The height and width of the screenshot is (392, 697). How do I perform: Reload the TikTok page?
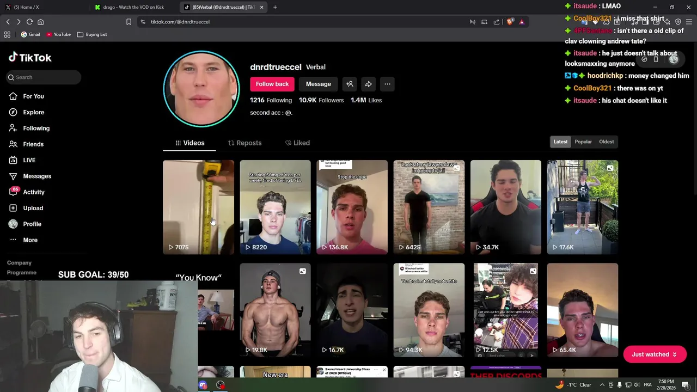coord(29,22)
